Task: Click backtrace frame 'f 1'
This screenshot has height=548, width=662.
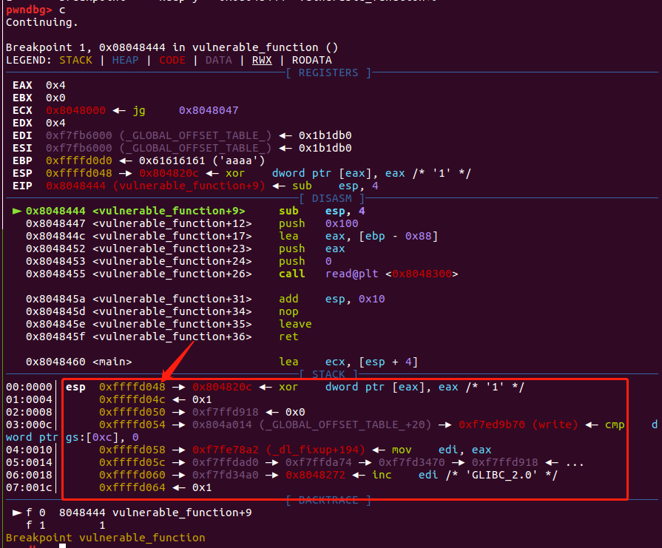Action: 65,525
